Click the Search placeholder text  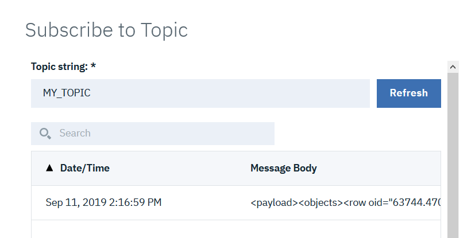click(x=75, y=134)
